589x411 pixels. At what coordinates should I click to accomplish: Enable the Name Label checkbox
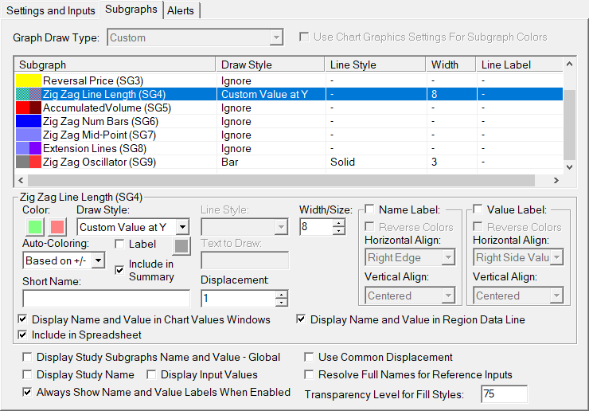[x=369, y=209]
